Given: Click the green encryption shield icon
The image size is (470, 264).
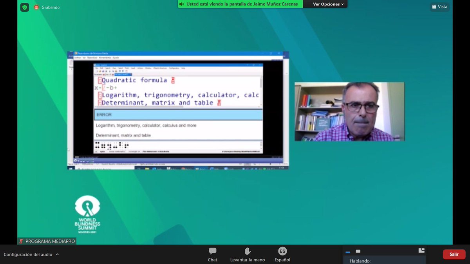Looking at the screenshot, I should 25,7.
